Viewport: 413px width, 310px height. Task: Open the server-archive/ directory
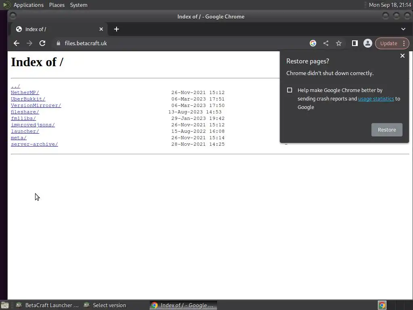[34, 144]
